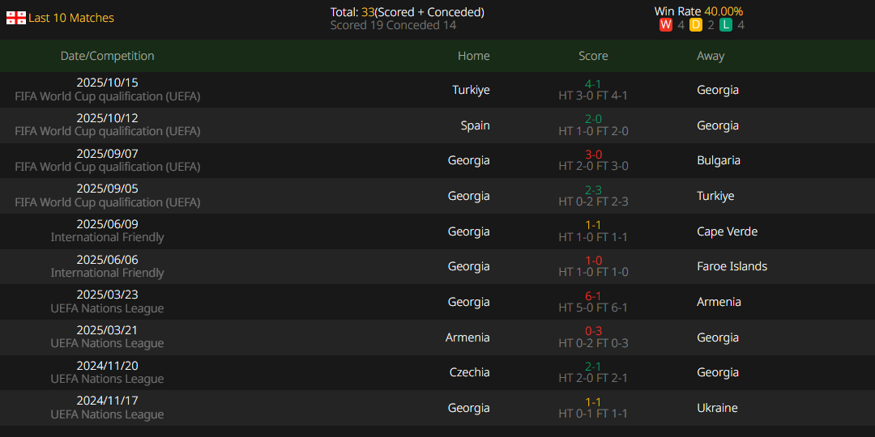Click the yellow D draws badge
Viewport: 875px width, 437px height.
pyautogui.click(x=696, y=25)
